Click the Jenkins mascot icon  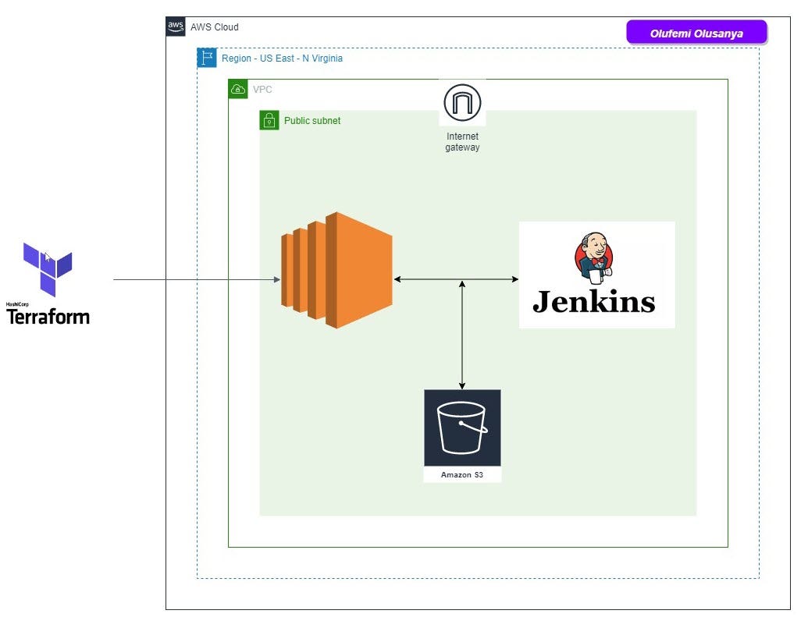click(593, 257)
